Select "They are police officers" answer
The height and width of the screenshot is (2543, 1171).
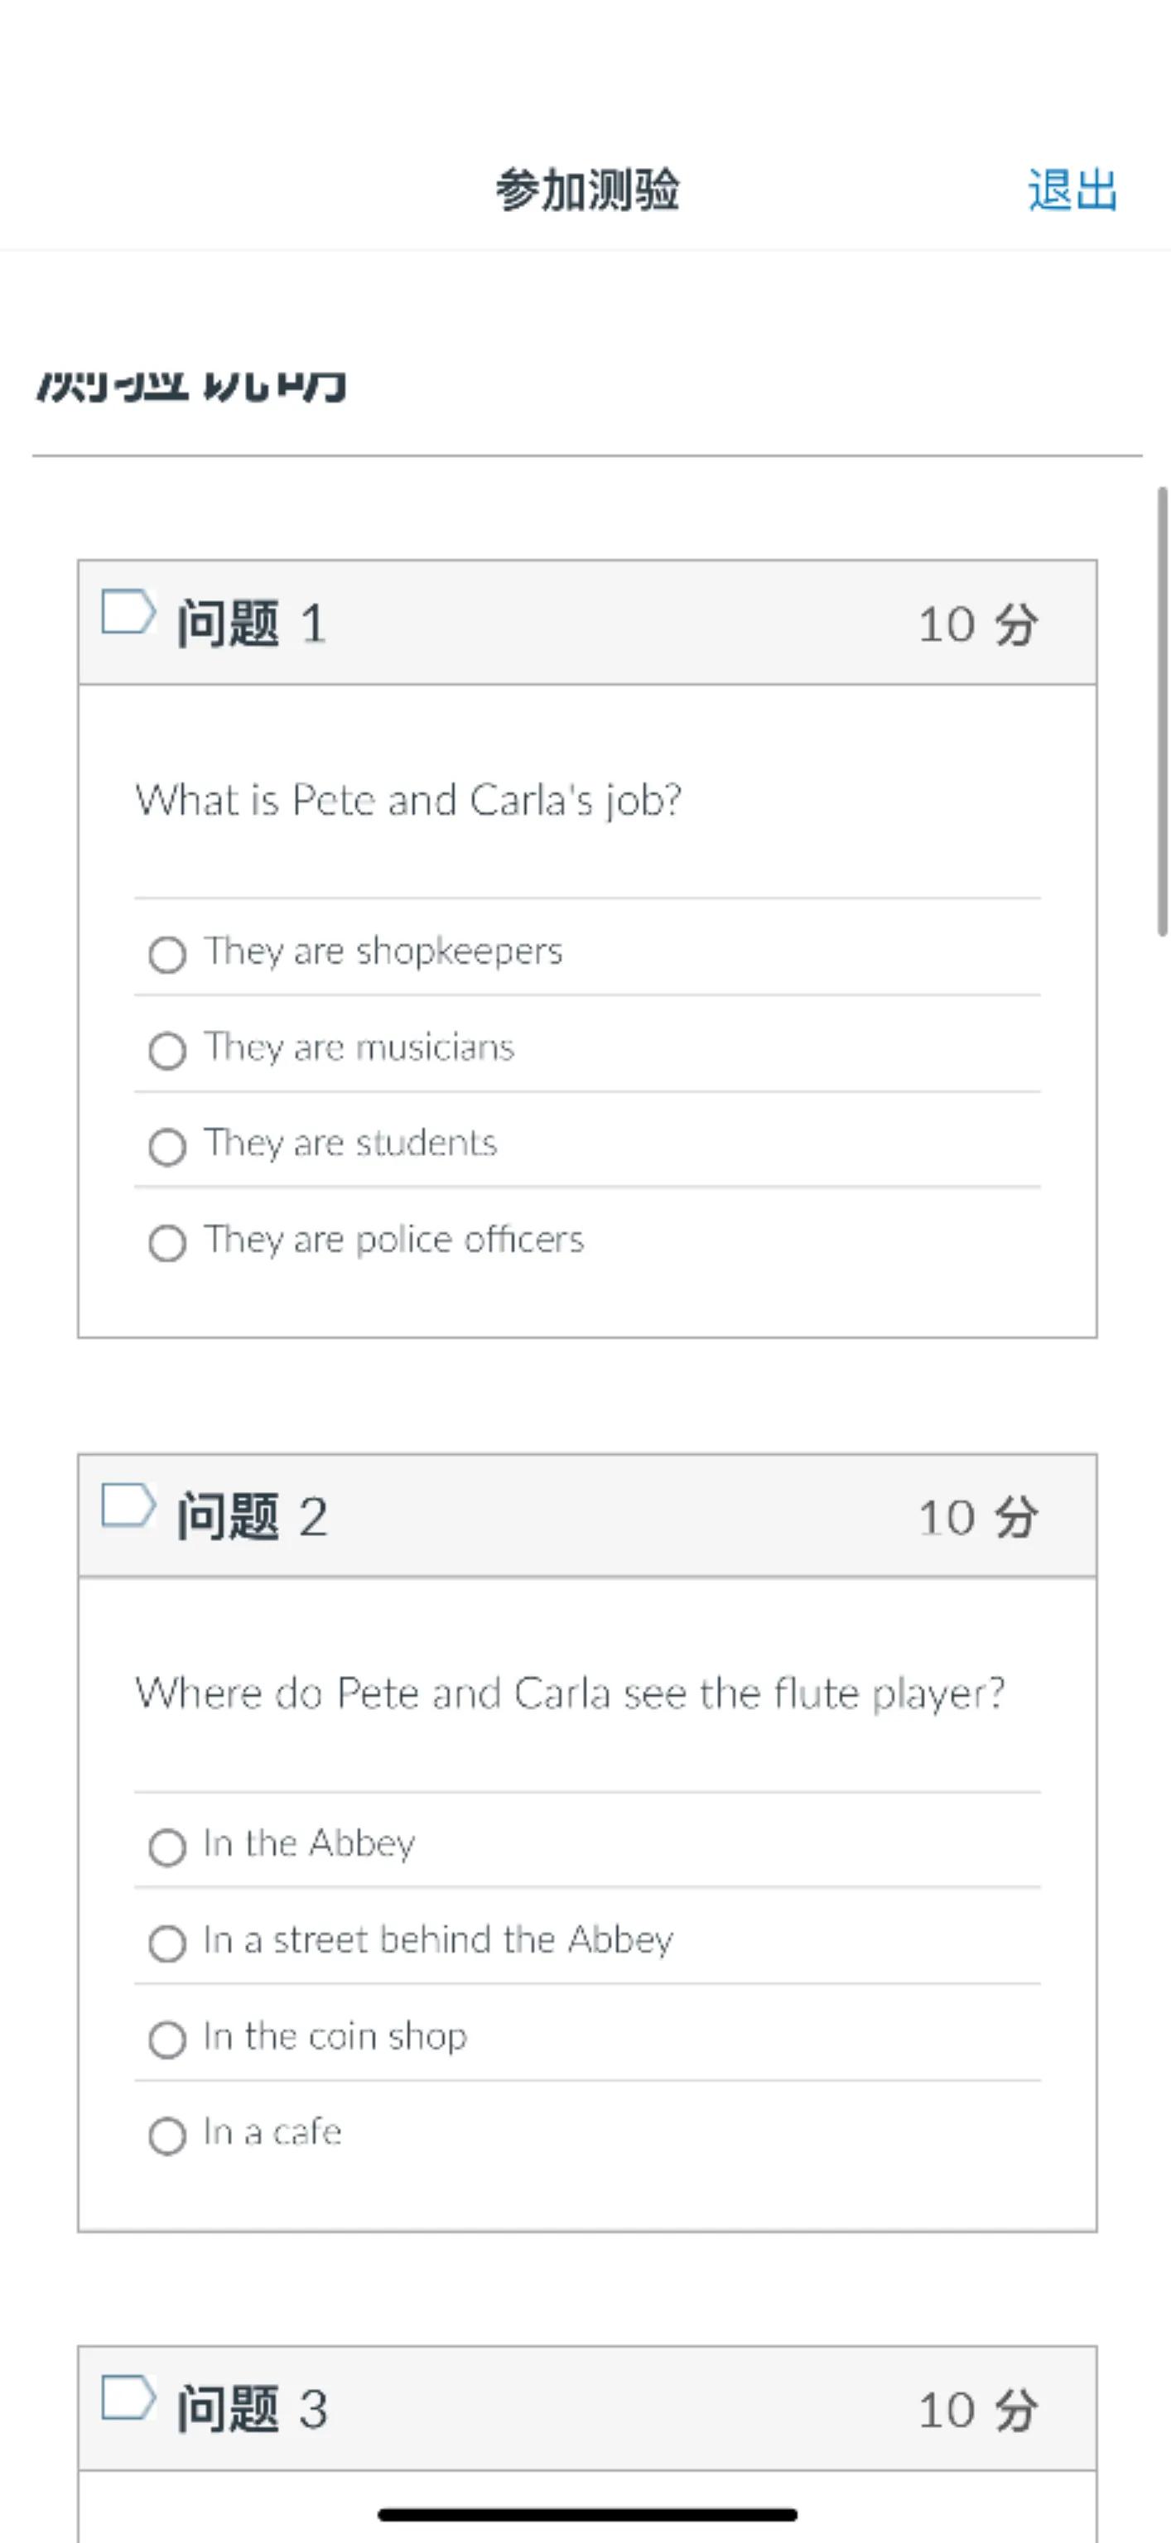tap(166, 1243)
